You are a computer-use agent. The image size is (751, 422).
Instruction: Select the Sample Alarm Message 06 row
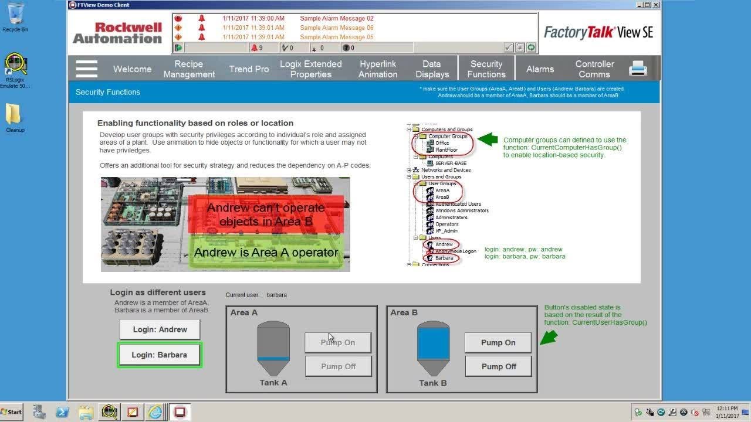click(x=354, y=28)
